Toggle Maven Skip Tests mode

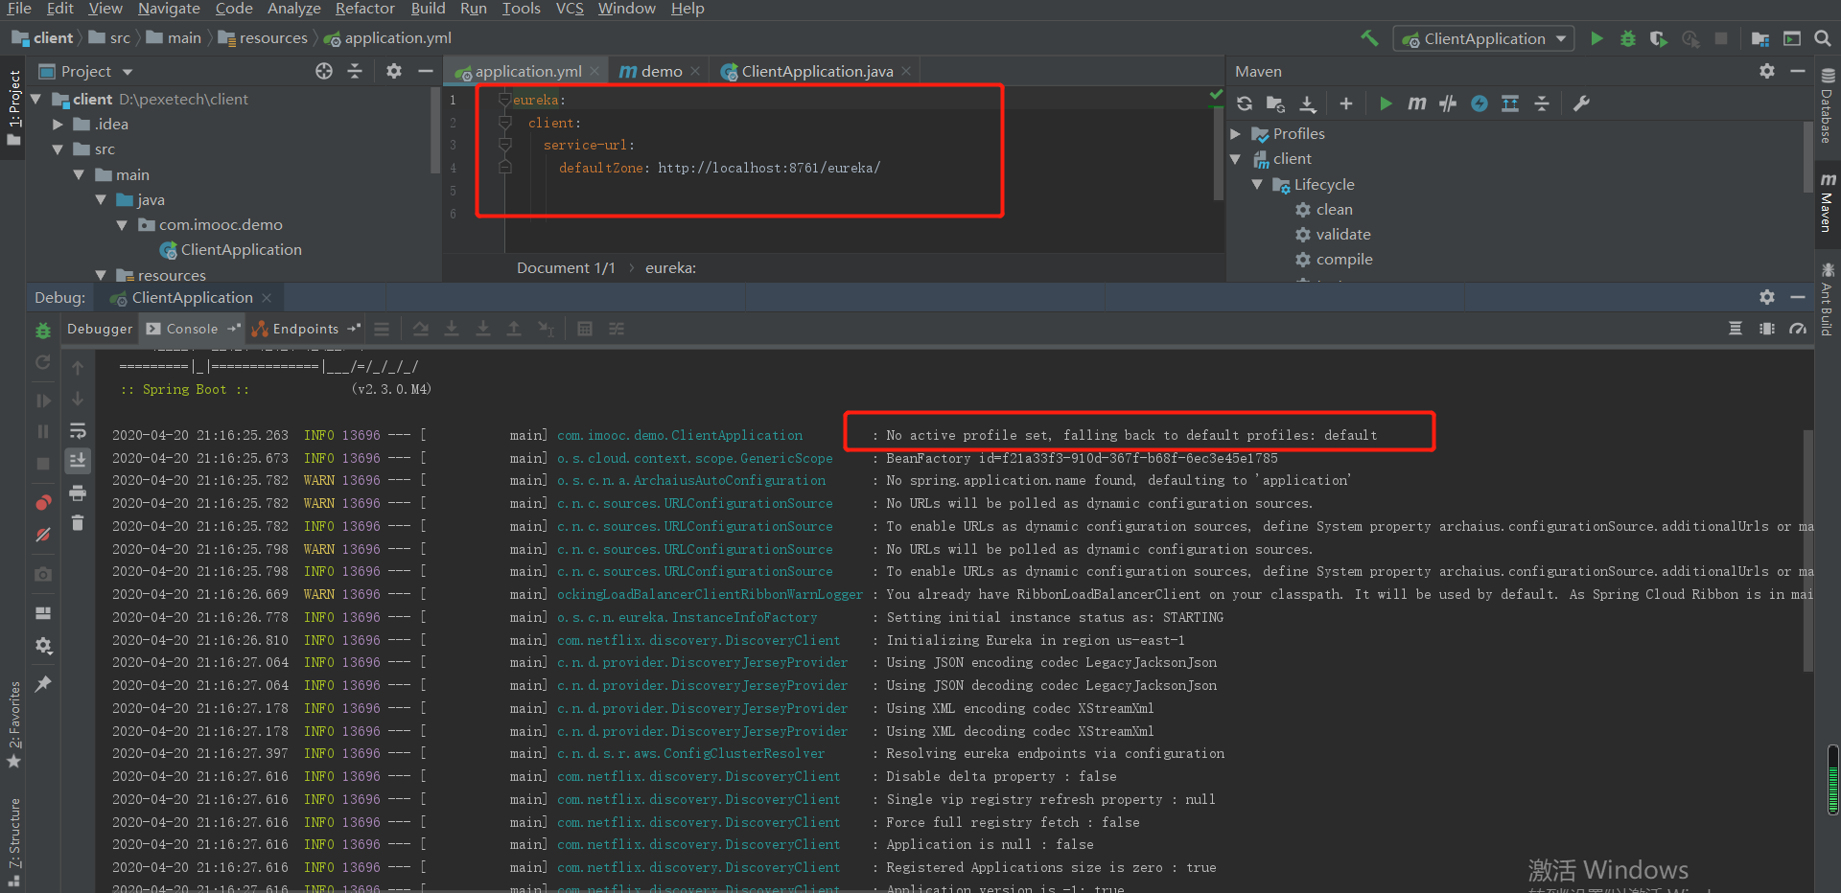(1480, 103)
